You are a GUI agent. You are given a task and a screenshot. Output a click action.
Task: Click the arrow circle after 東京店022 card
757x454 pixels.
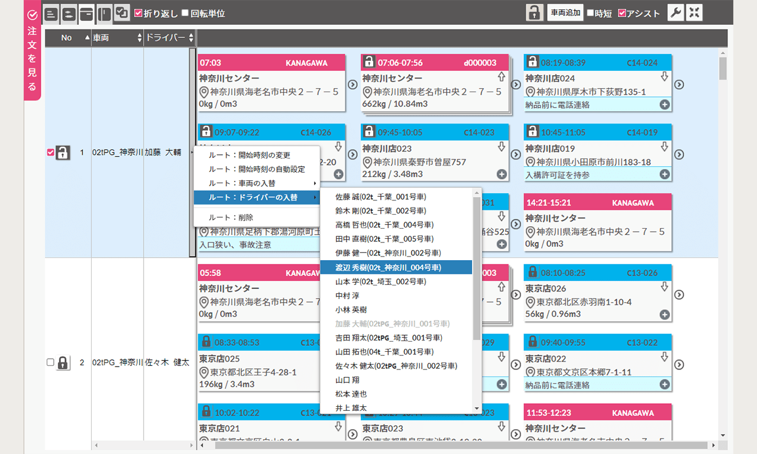(679, 365)
